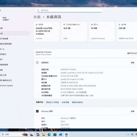
Task: Copy device specifications with 複製 button
Action: [132, 62]
